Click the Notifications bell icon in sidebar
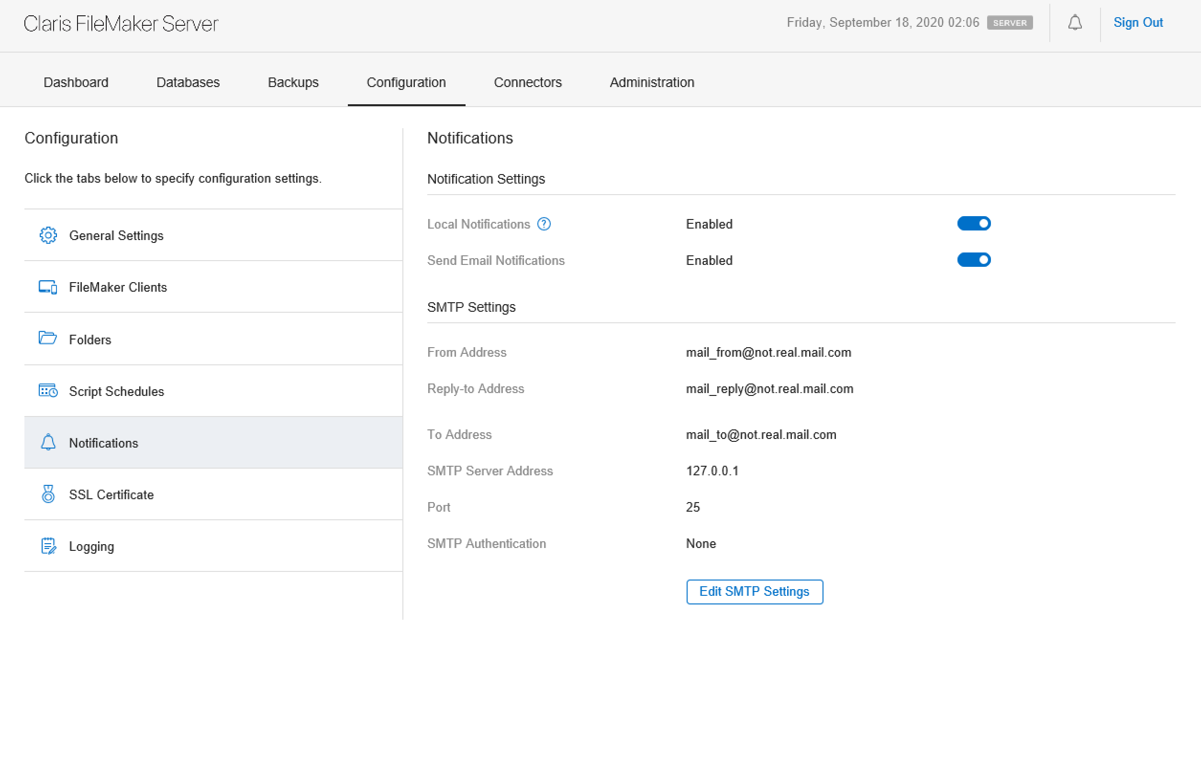 click(x=48, y=443)
